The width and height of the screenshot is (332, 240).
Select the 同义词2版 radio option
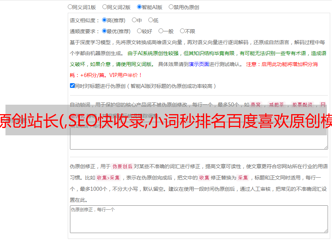tap(105, 7)
